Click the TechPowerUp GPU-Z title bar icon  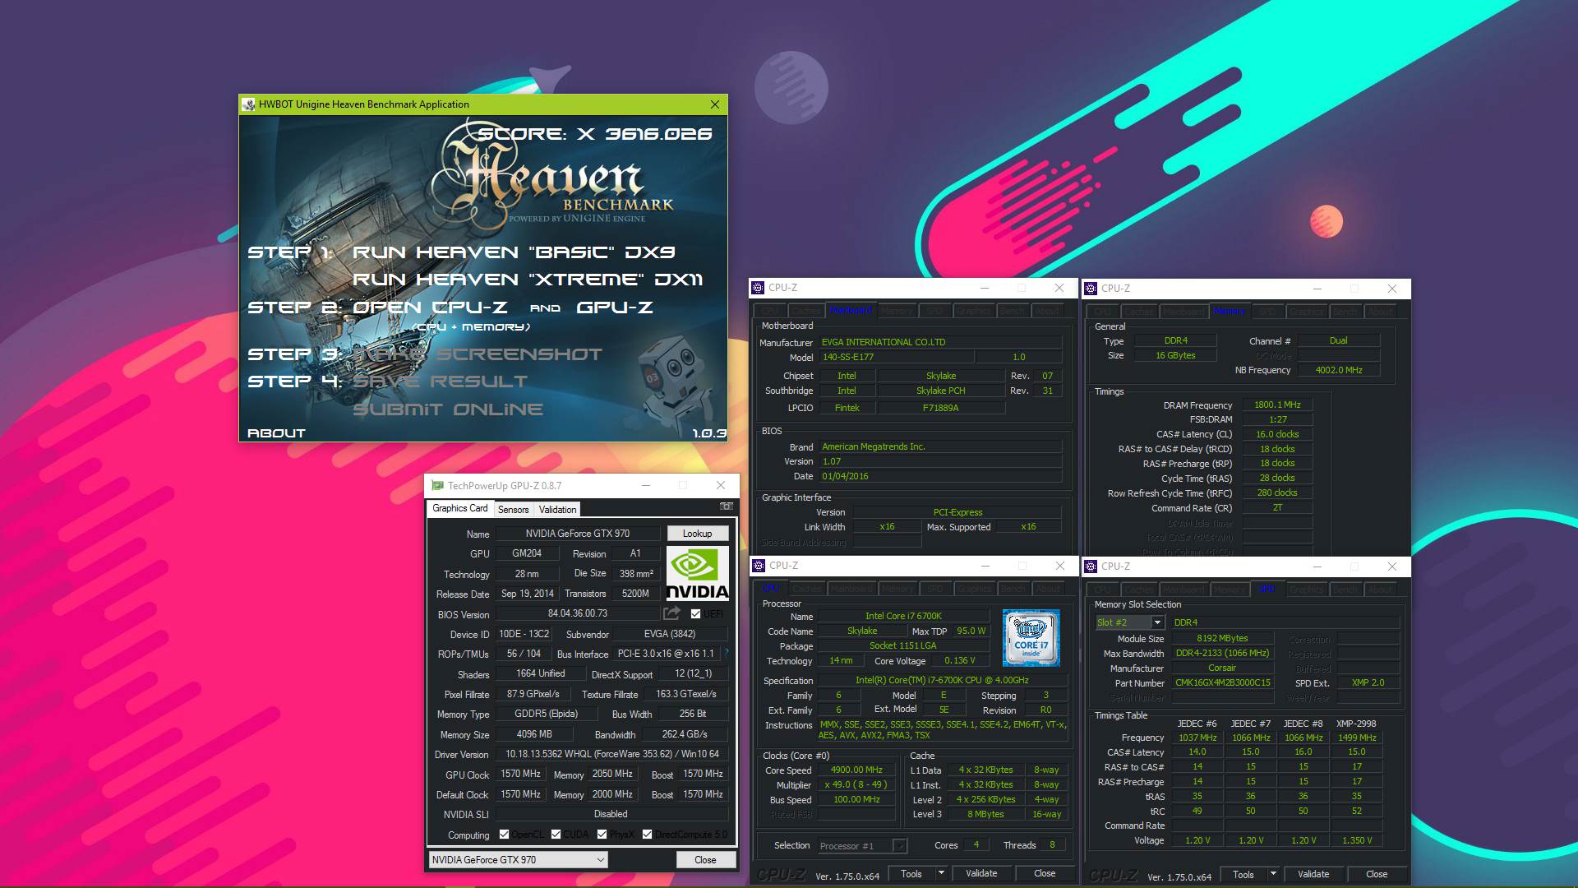(437, 486)
